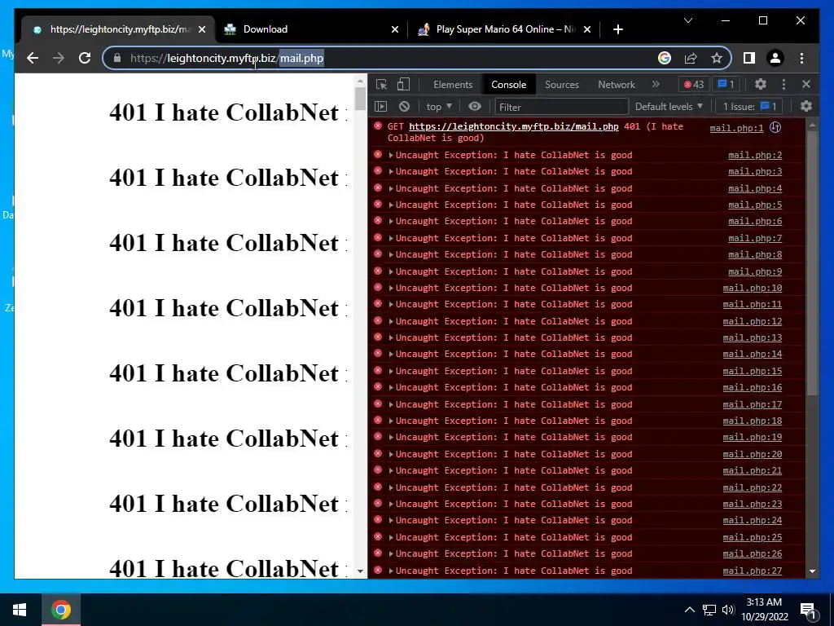This screenshot has height=626, width=834.
Task: Open Console settings gear
Action: click(x=806, y=107)
